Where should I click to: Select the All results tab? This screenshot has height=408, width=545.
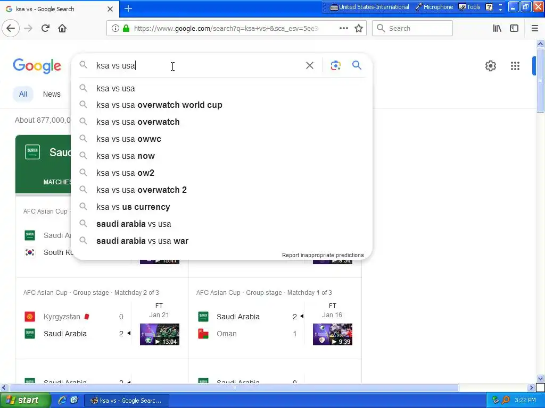click(23, 94)
